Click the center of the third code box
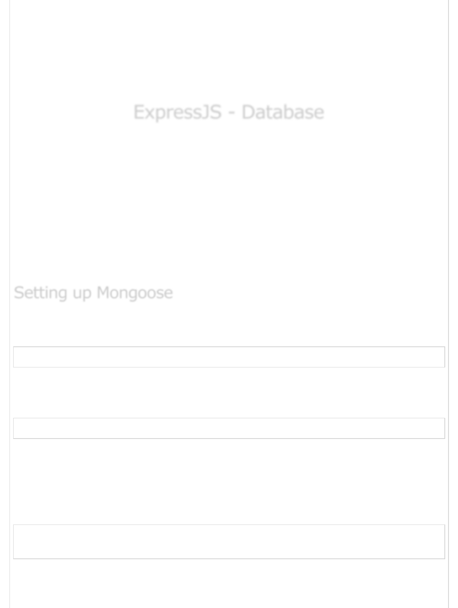The image size is (458, 608). [229, 542]
